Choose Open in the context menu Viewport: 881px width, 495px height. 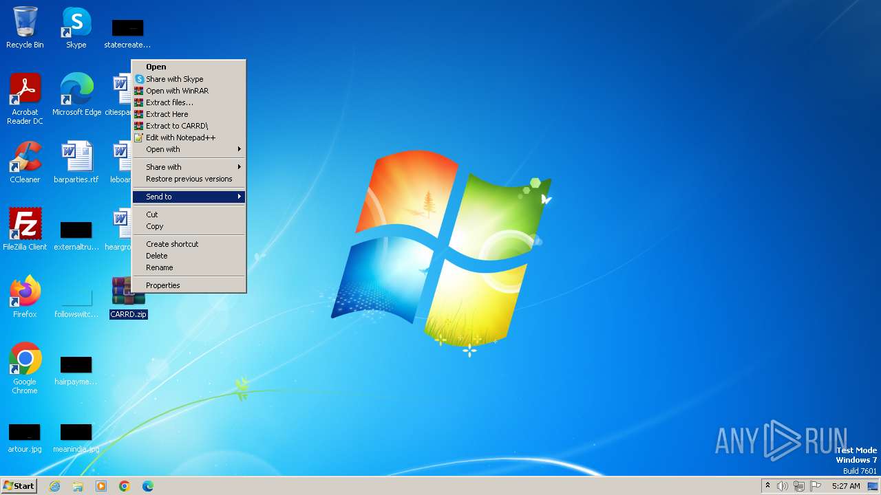pos(189,67)
